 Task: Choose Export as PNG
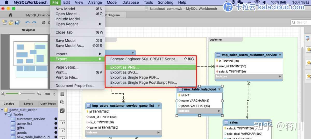[x=151, y=67]
